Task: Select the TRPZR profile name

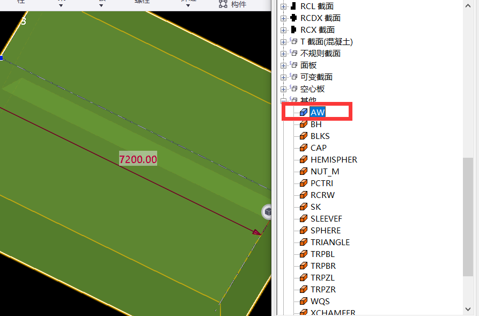Action: 323,289
